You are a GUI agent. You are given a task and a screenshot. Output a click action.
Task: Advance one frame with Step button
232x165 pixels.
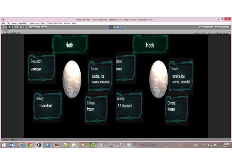click(x=120, y=27)
